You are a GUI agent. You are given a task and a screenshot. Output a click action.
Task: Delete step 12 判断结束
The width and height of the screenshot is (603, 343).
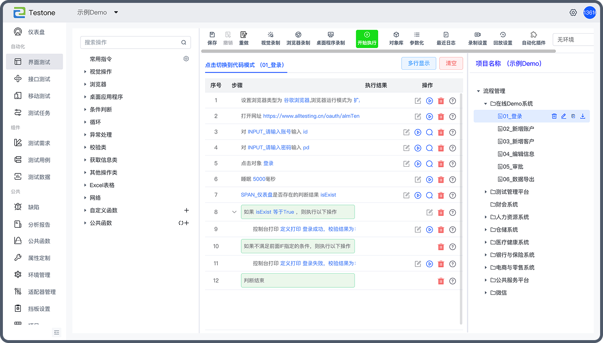point(441,281)
